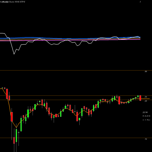Click the '23' price axis label
The image size is (152, 152).
(146, 101)
